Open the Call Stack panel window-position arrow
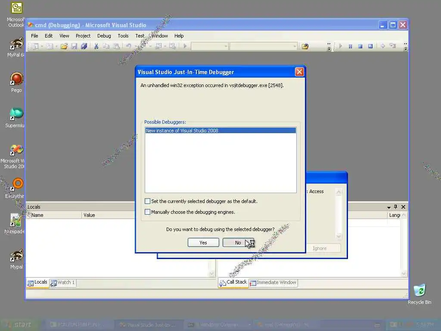441x331 pixels. click(x=389, y=207)
